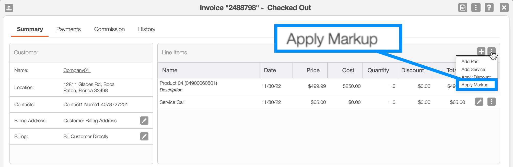Close the invoice window
Image resolution: width=513 pixels, height=167 pixels.
(x=504, y=8)
